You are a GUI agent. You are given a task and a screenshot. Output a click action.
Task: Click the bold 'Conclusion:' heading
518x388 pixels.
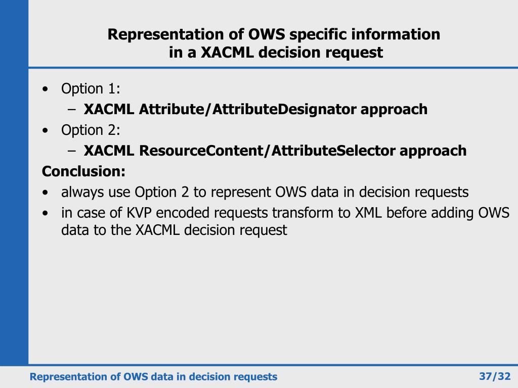click(83, 171)
